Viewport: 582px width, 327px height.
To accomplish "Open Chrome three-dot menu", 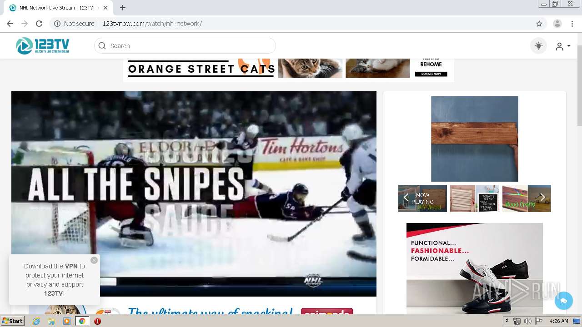I will [571, 24].
